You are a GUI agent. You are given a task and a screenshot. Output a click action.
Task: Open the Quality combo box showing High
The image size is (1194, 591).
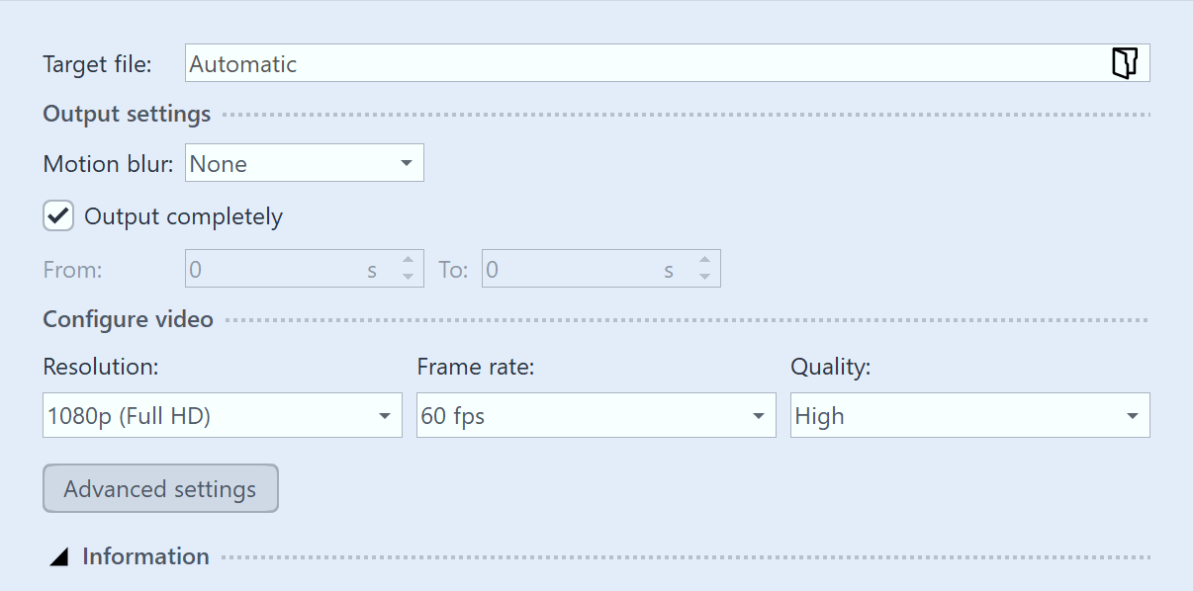tap(969, 415)
